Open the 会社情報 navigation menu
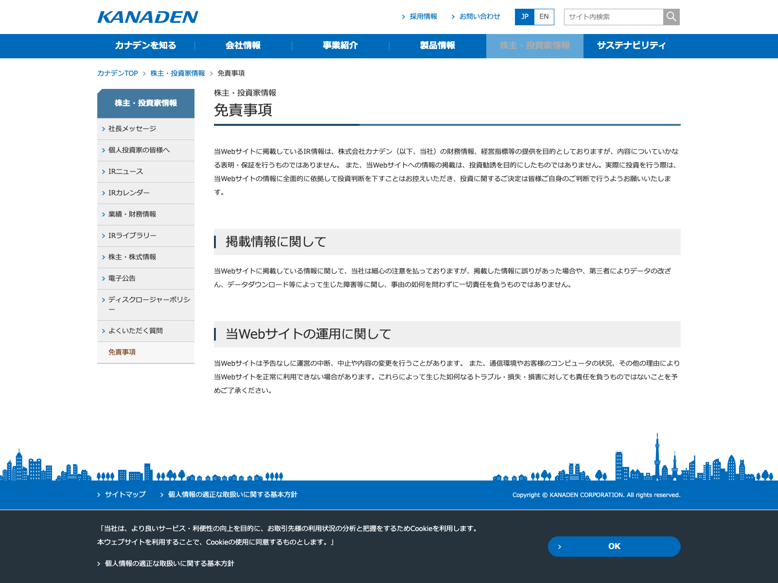 tap(243, 46)
